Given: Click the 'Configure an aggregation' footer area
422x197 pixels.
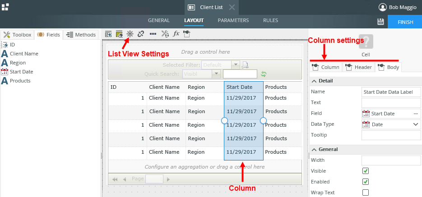Looking at the screenshot, I should pyautogui.click(x=205, y=167).
